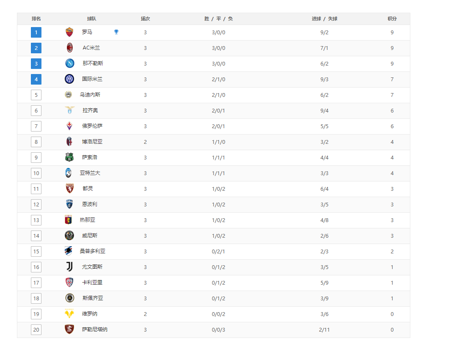Click the Napoli club badge
Screen dimensions: 459x346
(x=69, y=63)
